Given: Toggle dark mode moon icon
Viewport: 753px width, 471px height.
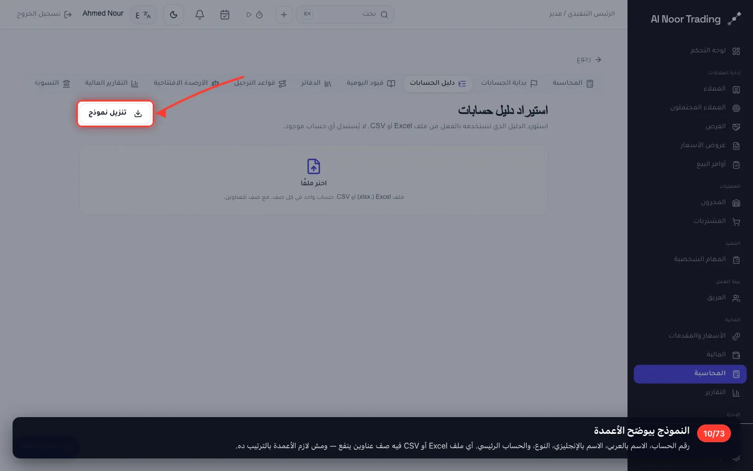Looking at the screenshot, I should [x=174, y=15].
